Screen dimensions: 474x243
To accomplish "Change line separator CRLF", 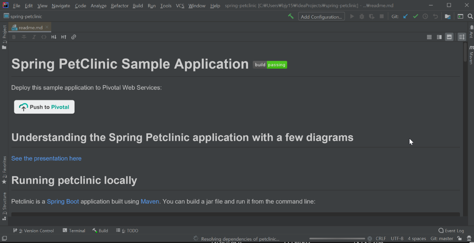I will click(x=381, y=238).
